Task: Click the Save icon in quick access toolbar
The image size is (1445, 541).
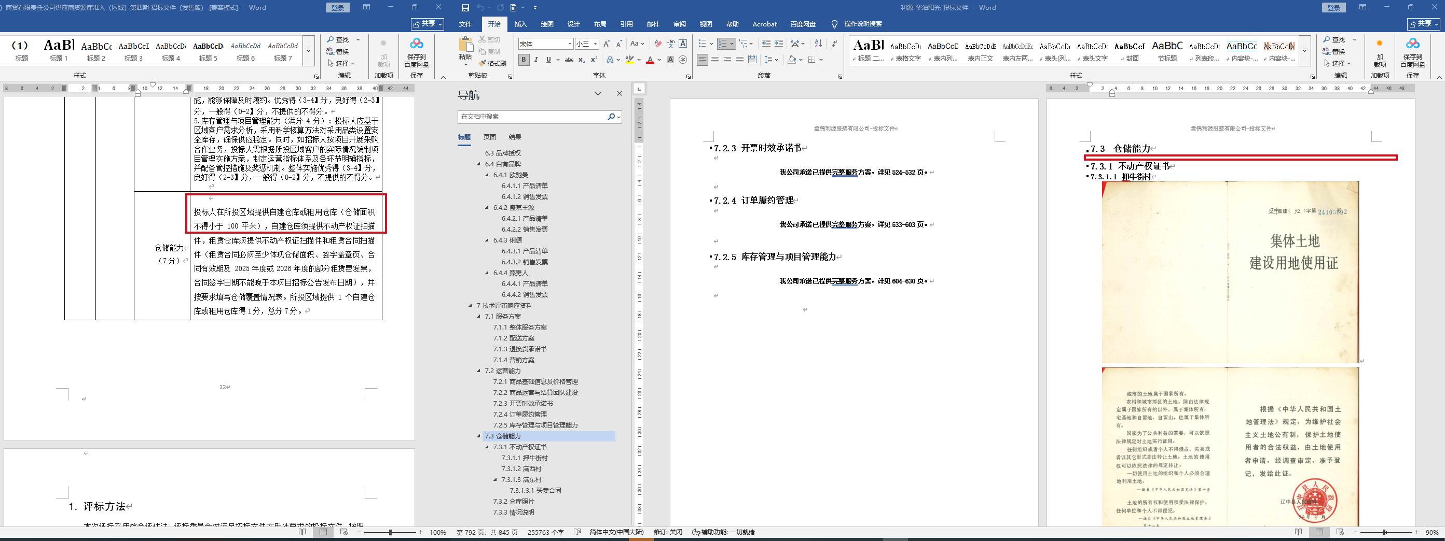Action: pos(465,8)
